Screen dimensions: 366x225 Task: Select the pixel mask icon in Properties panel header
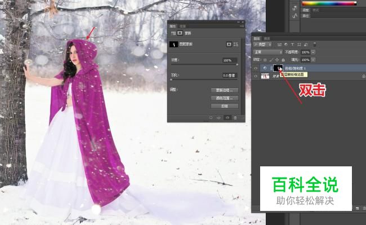coord(180,33)
